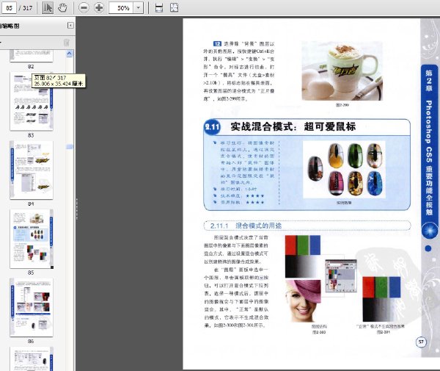Click the thumbnails panel title text

10,26
